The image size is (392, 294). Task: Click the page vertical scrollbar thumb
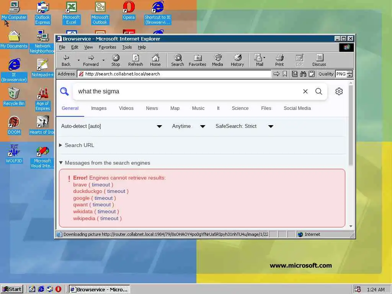[x=351, y=125]
